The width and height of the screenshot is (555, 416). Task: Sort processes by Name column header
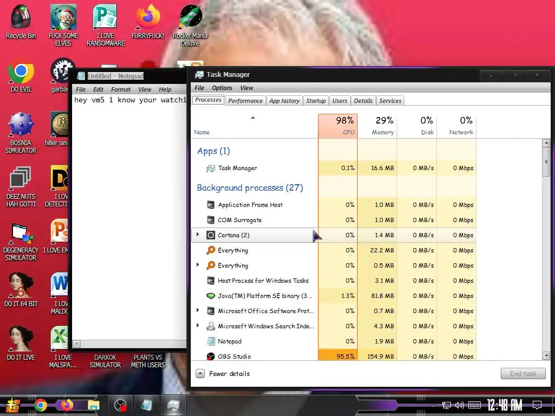coord(255,126)
